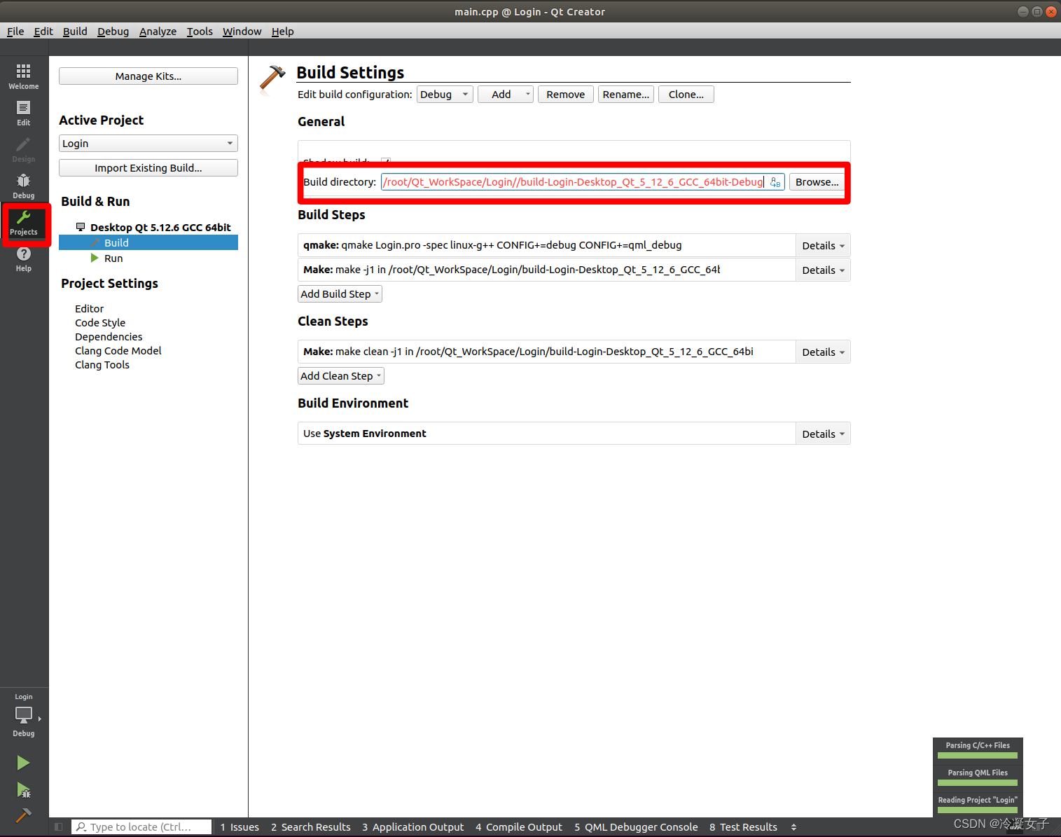Open Editor project settings

(x=90, y=309)
